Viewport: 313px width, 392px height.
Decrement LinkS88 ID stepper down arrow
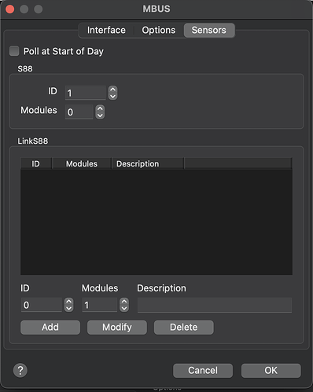(x=68, y=308)
